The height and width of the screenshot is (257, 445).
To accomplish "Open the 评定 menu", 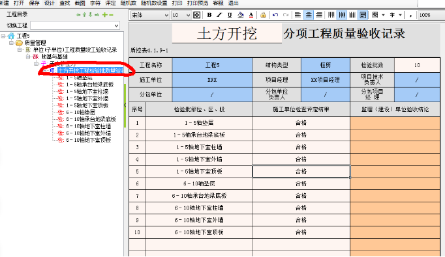I will 110,3.
